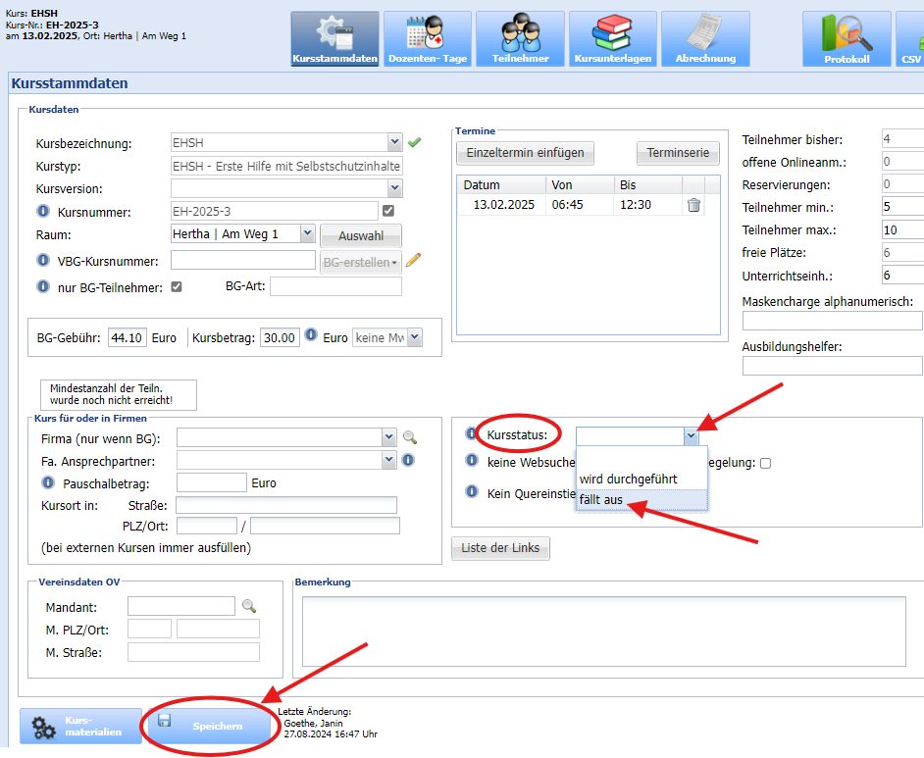Expand the Kursversion dropdown
924x758 pixels.
tap(394, 188)
